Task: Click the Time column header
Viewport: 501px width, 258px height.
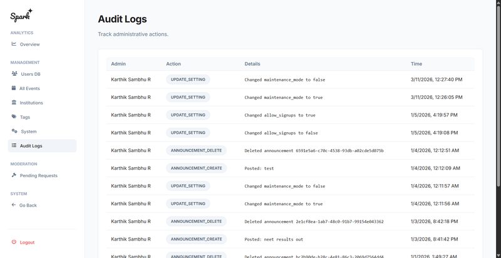Action: [x=416, y=64]
